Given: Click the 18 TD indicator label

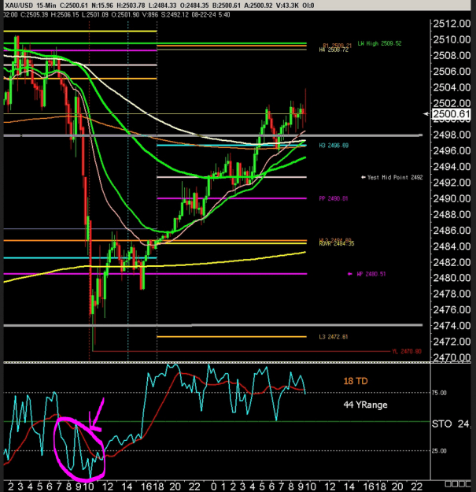Looking at the screenshot, I should pyautogui.click(x=356, y=381).
